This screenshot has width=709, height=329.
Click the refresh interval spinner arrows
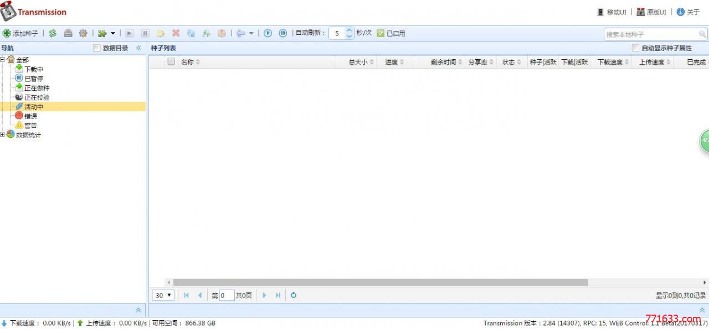(350, 33)
